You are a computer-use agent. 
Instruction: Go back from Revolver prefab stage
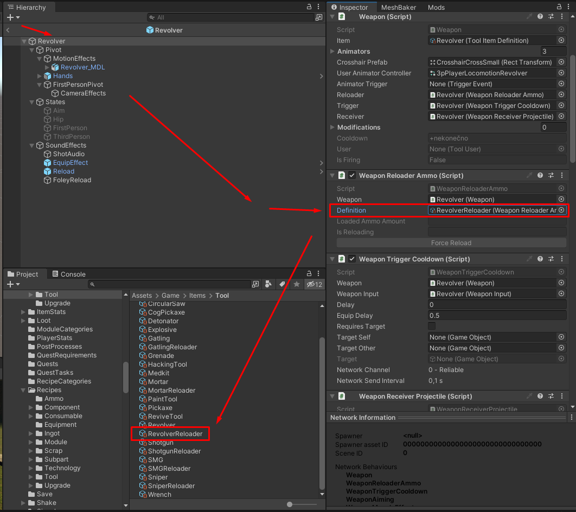tap(8, 30)
